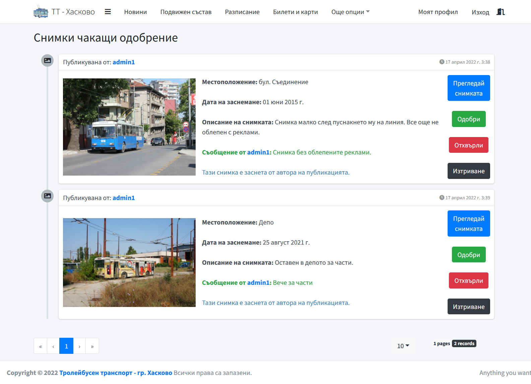Go to Подвижен състав page
This screenshot has height=384, width=531.
186,12
